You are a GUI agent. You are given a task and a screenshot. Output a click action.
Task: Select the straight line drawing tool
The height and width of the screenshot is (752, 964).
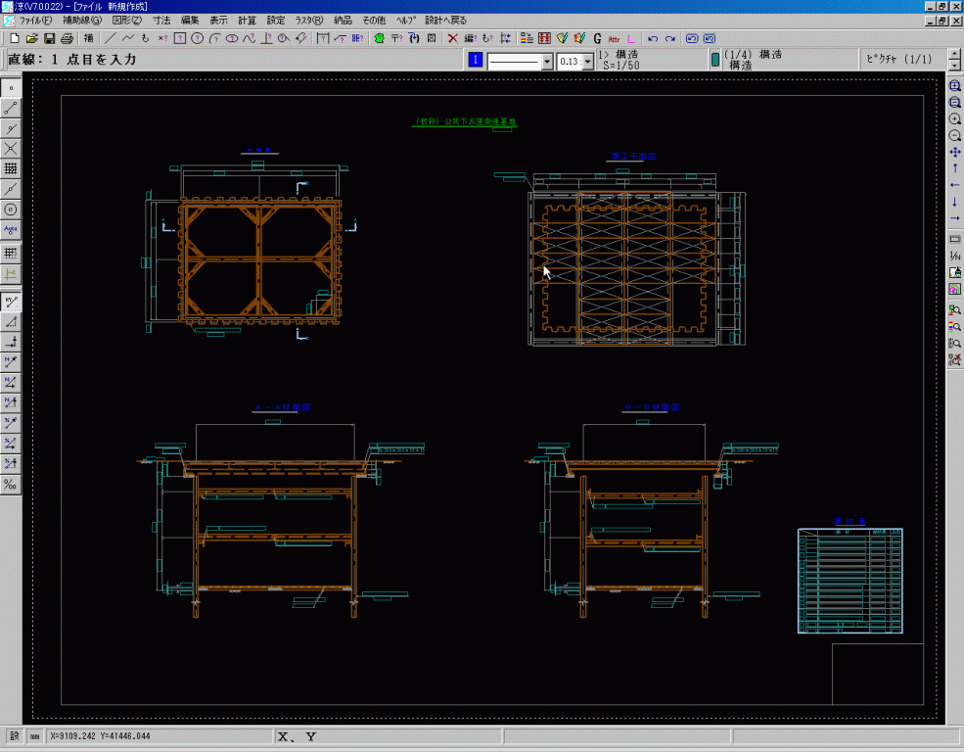coord(110,38)
